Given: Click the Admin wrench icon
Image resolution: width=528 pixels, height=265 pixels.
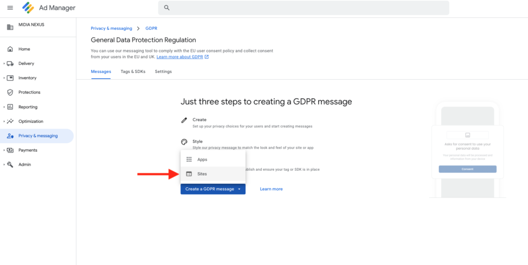Looking at the screenshot, I should [10, 165].
